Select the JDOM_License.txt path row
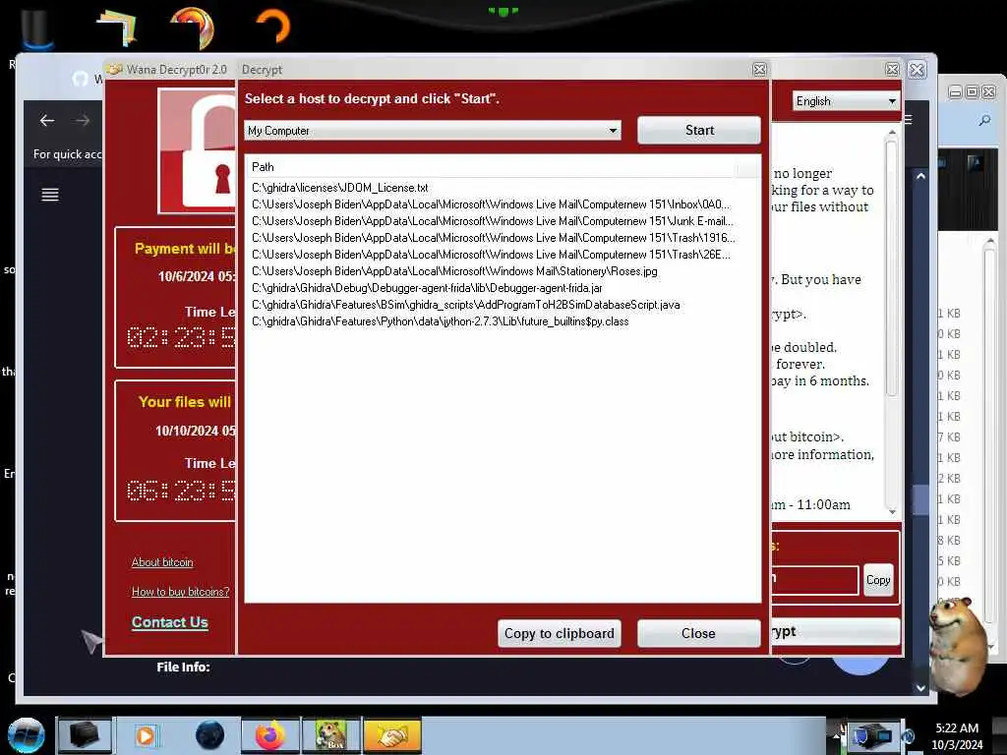 pos(339,188)
